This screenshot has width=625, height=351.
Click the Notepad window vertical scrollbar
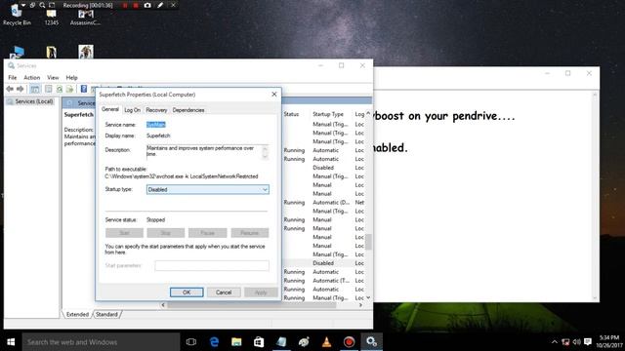coord(595,196)
